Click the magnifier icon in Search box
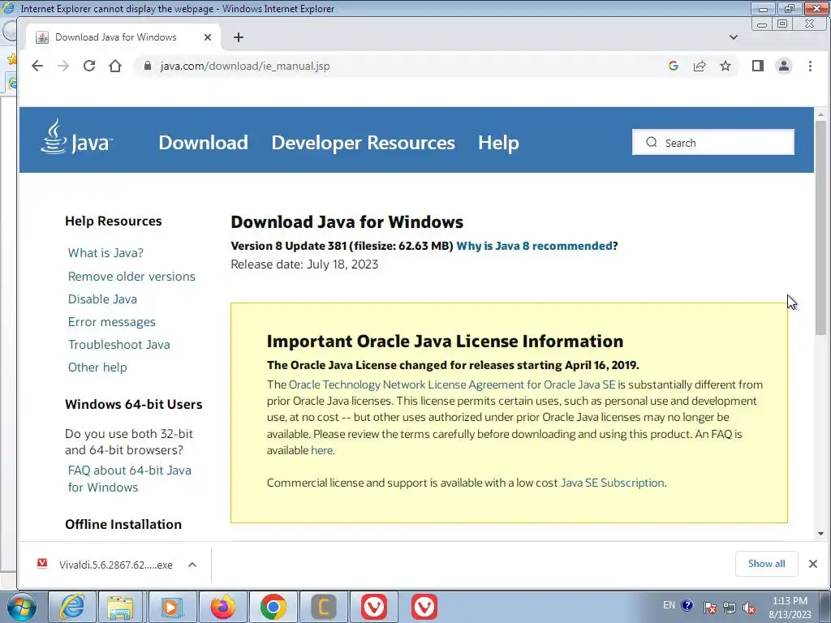Viewport: 831px width, 623px height. tap(652, 142)
